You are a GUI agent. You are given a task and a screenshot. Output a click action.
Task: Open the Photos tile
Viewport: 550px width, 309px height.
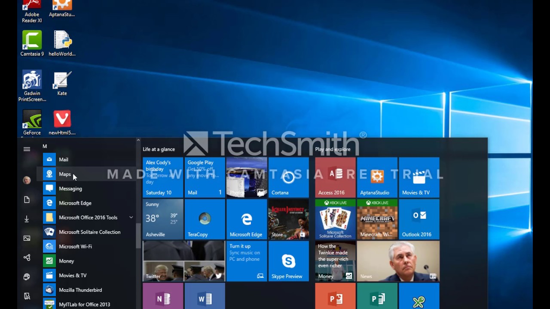pos(247,178)
